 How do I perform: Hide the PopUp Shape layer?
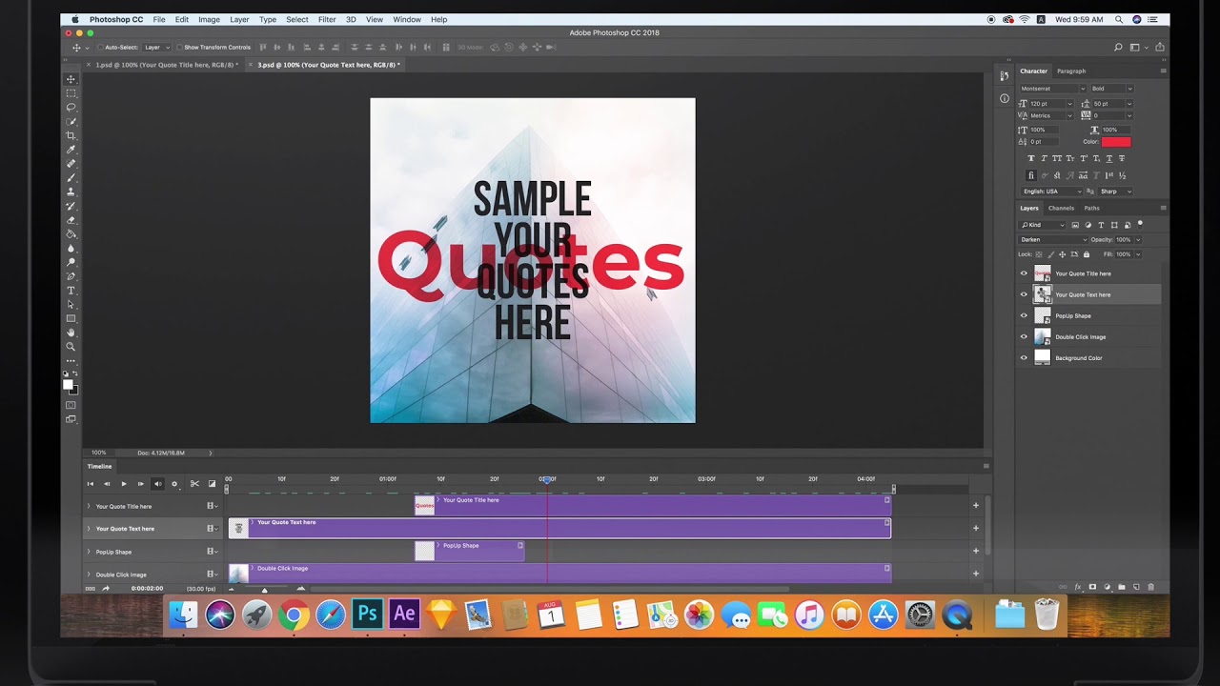tap(1025, 315)
